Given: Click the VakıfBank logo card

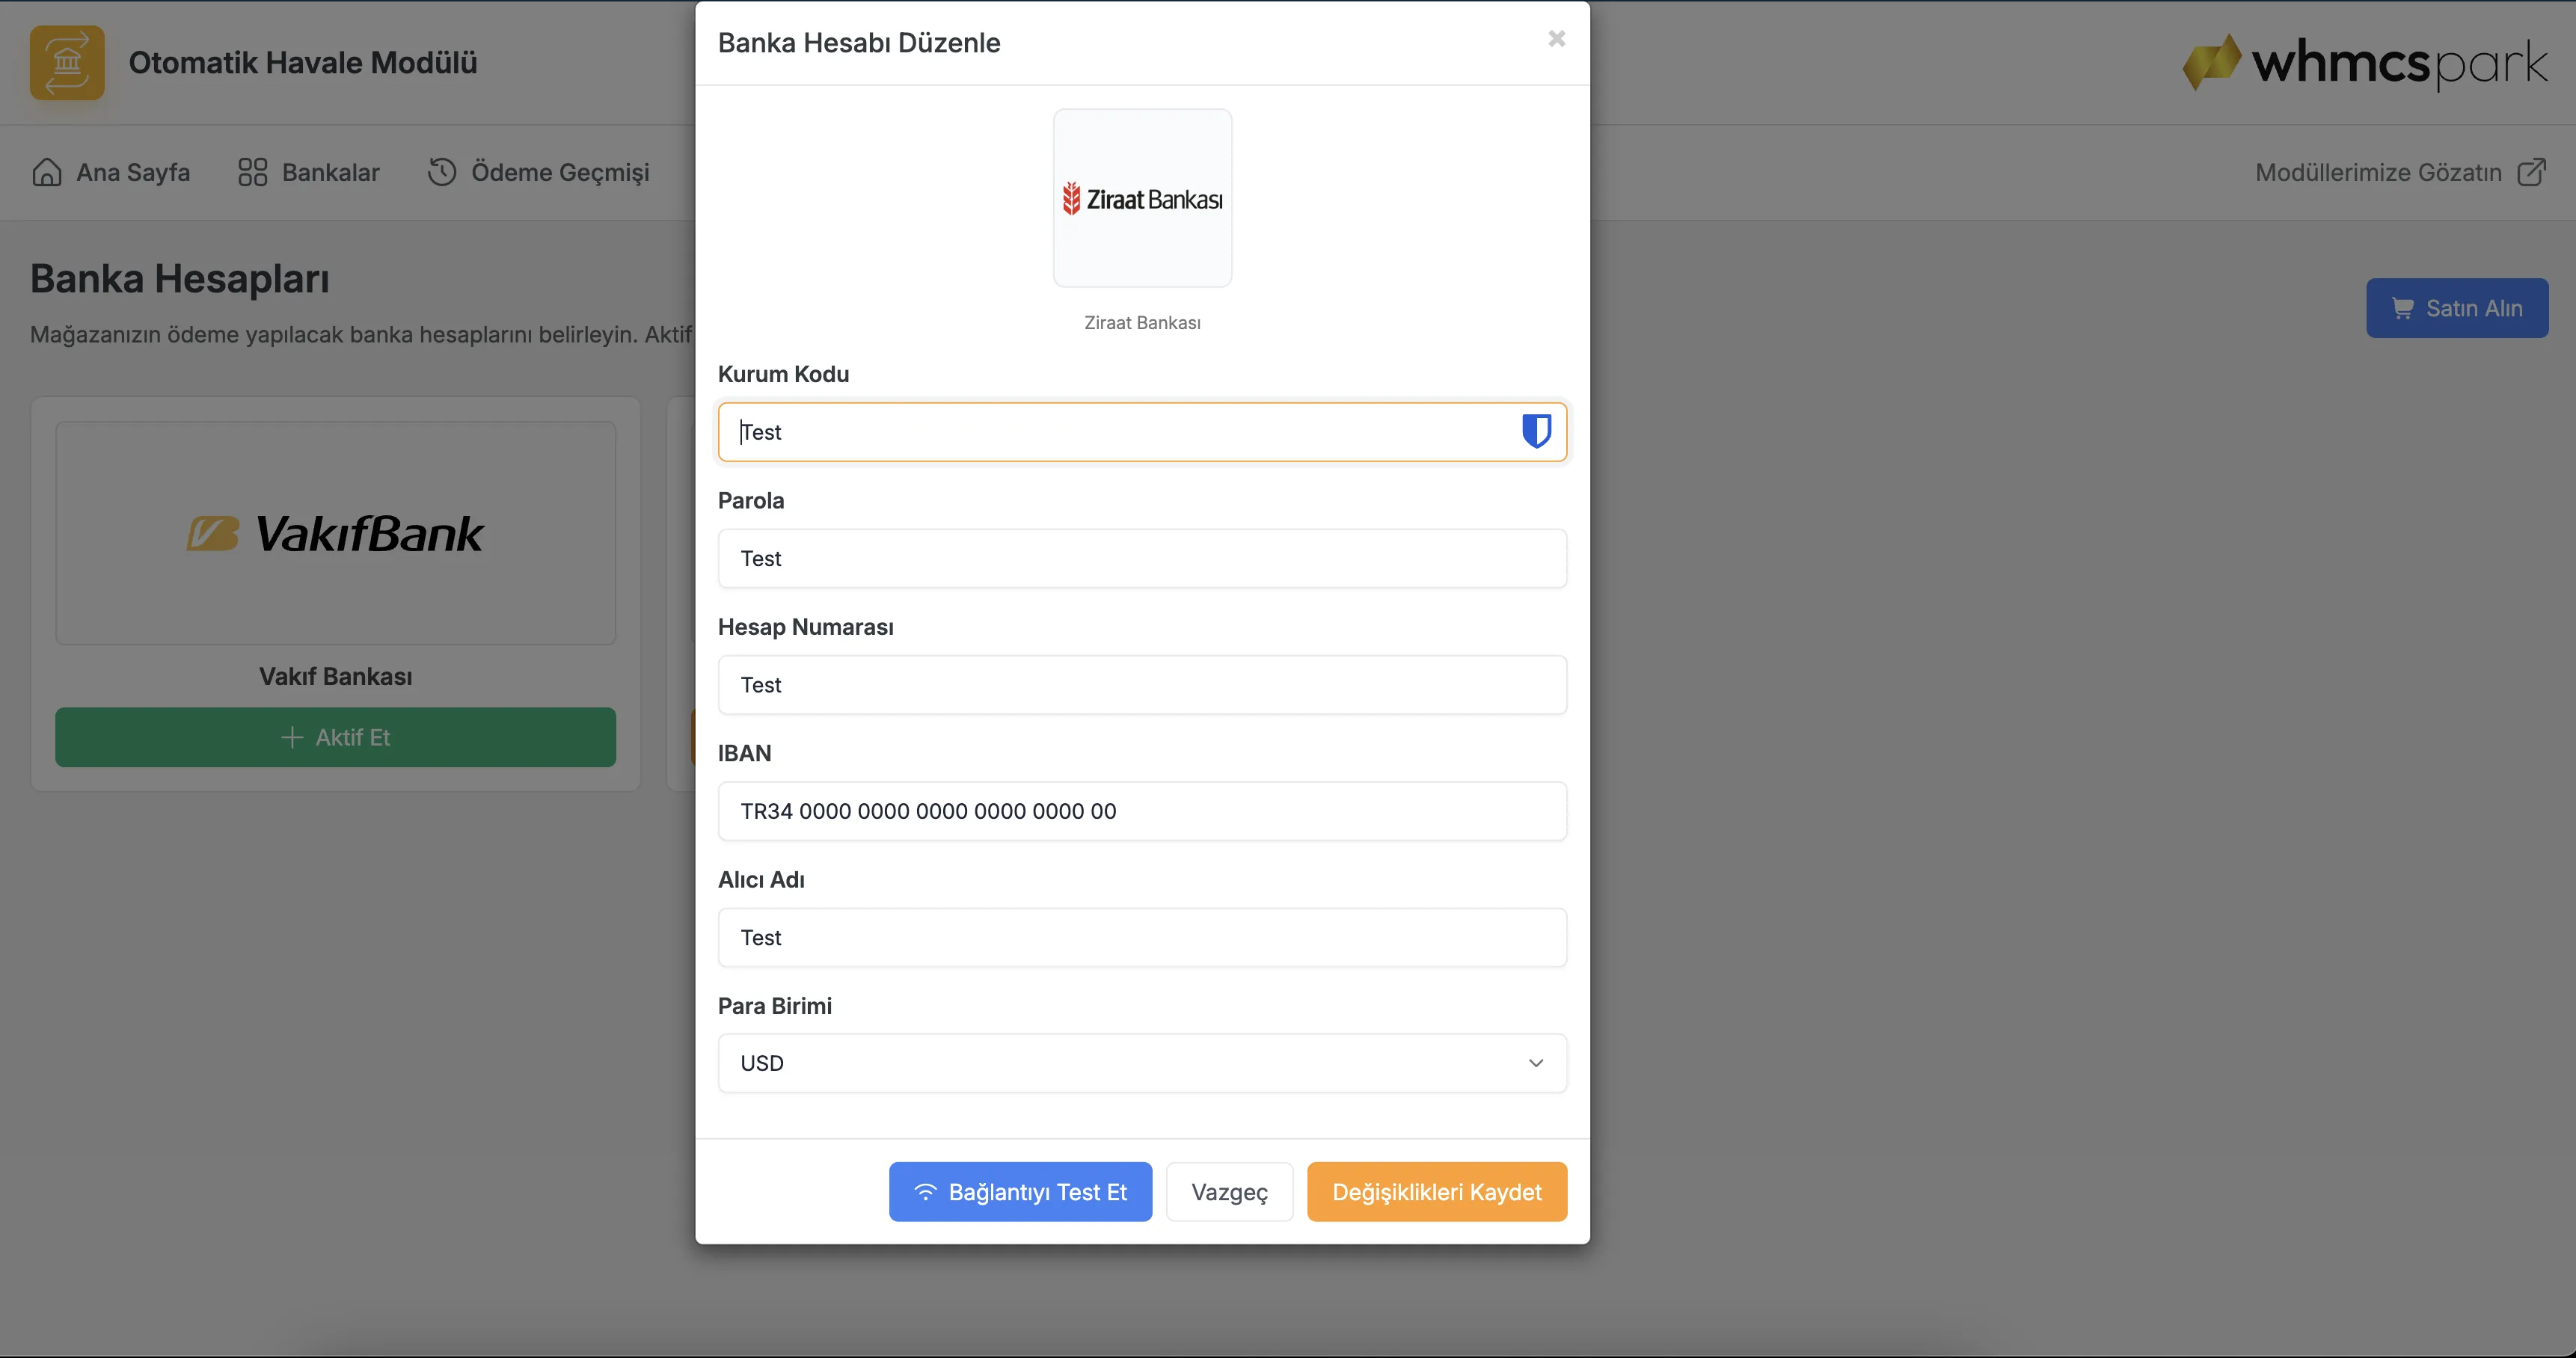Looking at the screenshot, I should pyautogui.click(x=336, y=533).
